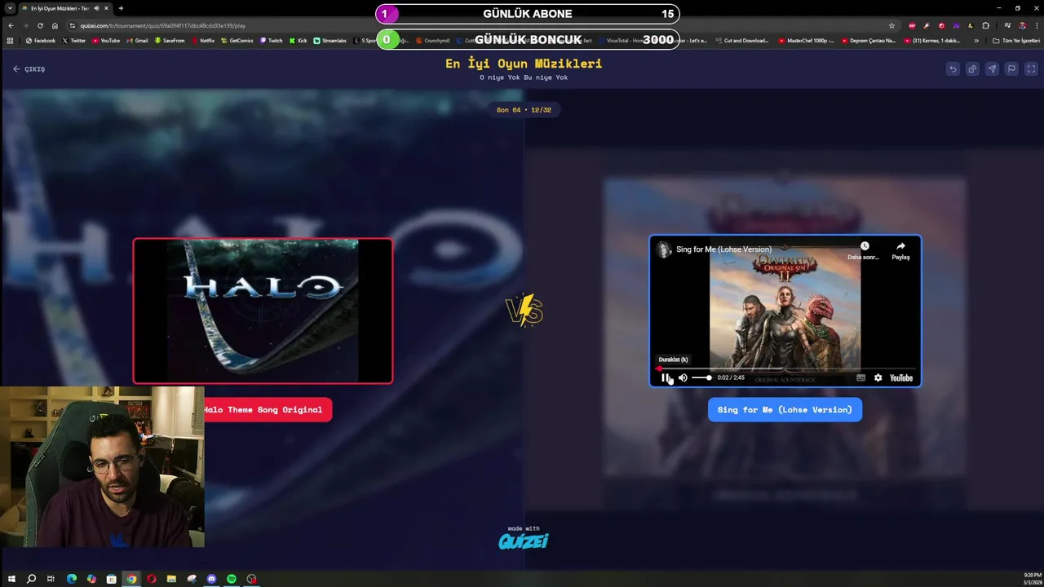Open the tab search dropdown arrow
This screenshot has height=587, width=1044.
[x=8, y=8]
